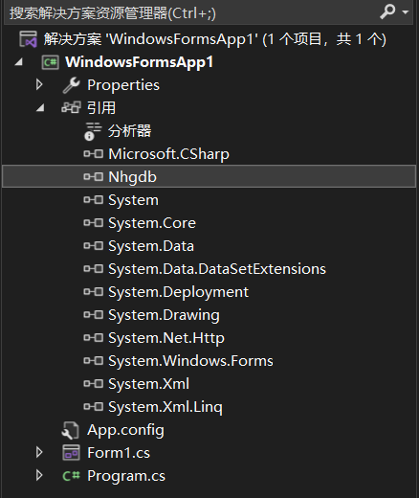Select the System.Core reference
This screenshot has width=419, height=498.
pyautogui.click(x=152, y=223)
